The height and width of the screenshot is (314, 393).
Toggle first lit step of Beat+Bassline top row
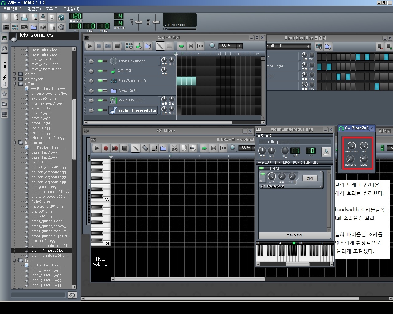click(358, 57)
